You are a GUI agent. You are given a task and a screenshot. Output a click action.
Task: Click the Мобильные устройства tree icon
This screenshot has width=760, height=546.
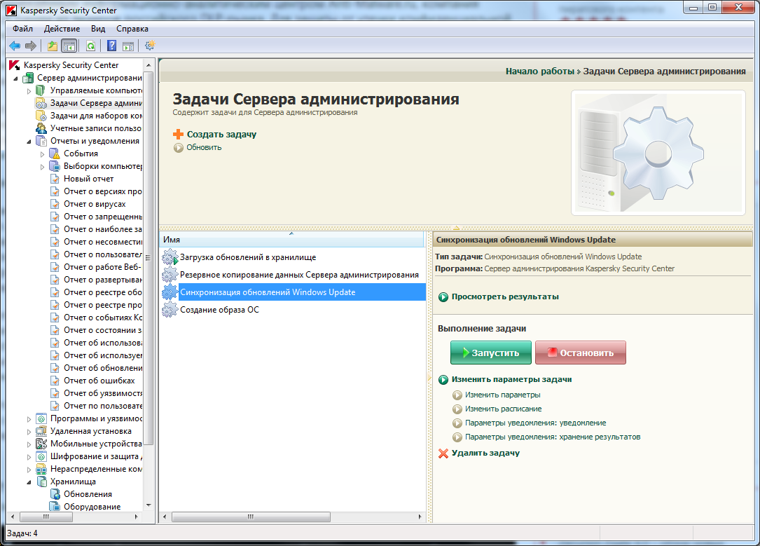tap(41, 444)
